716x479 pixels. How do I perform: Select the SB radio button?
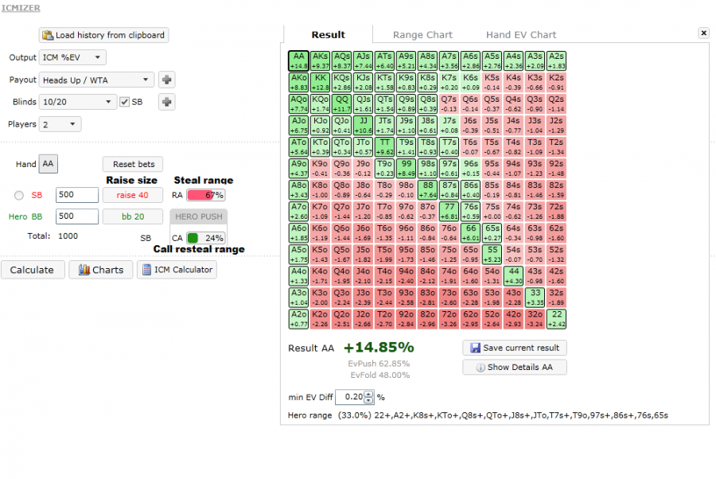18,195
